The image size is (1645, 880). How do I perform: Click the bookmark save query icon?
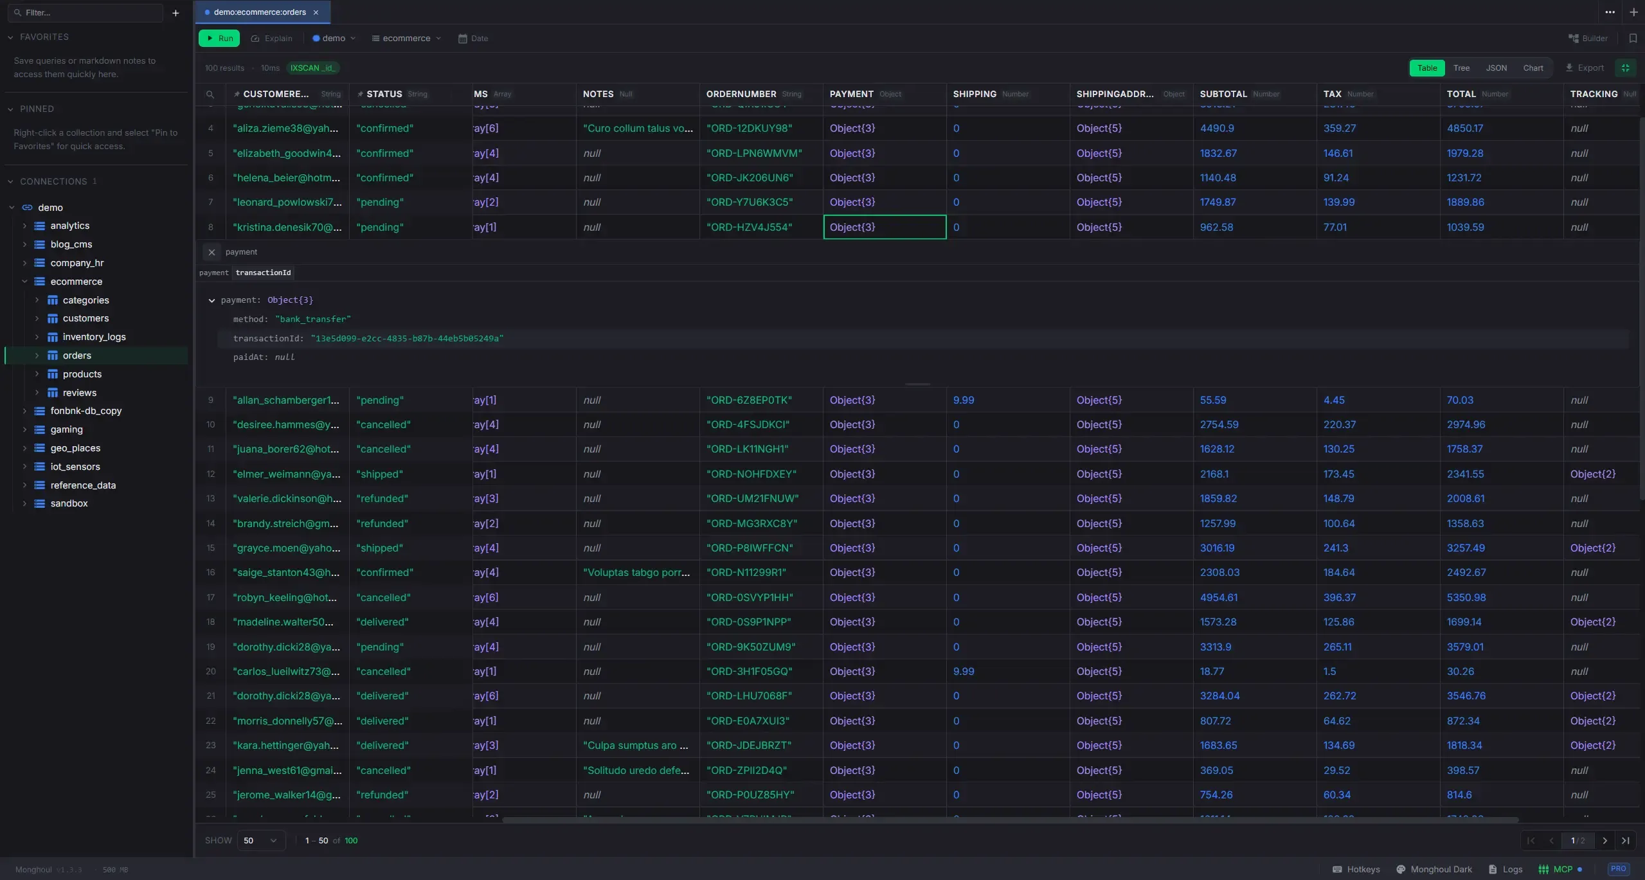pos(1632,39)
